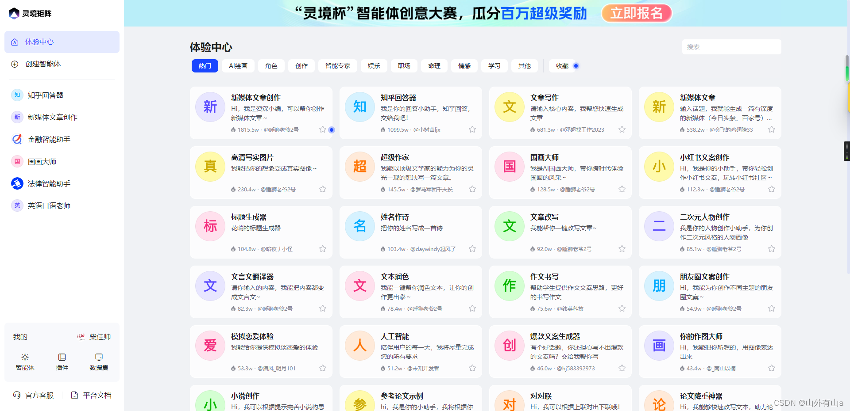The image size is (850, 411).
Task: Click the 搜索 search field
Action: [x=731, y=46]
